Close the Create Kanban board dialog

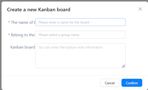[x=140, y=9]
